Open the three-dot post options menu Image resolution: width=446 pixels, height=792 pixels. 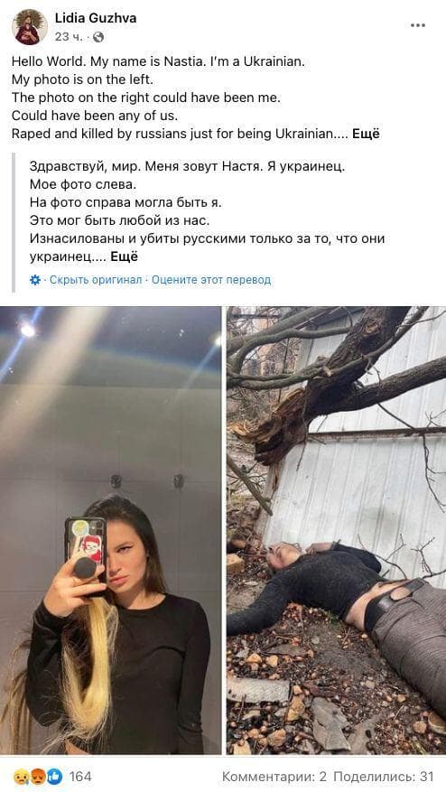(x=418, y=26)
